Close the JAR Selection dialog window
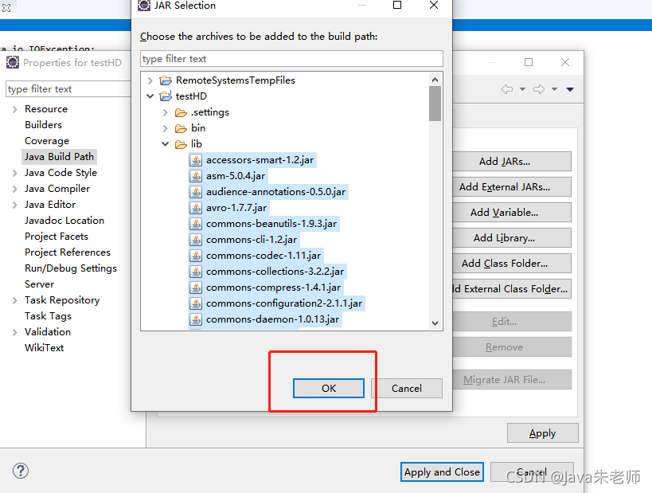652x493 pixels. pyautogui.click(x=434, y=5)
